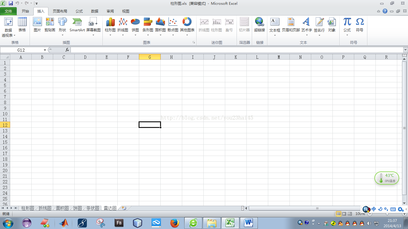Switch to Word in the taskbar
The height and width of the screenshot is (229, 408).
tap(249, 223)
